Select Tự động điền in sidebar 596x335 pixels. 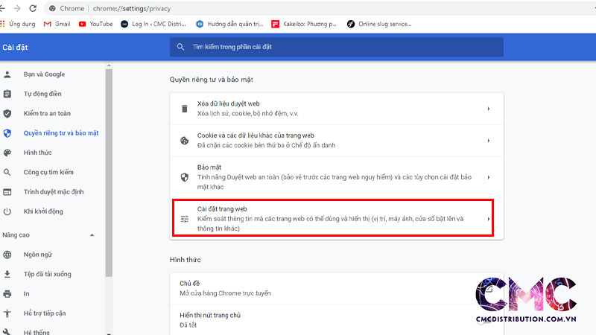(42, 94)
